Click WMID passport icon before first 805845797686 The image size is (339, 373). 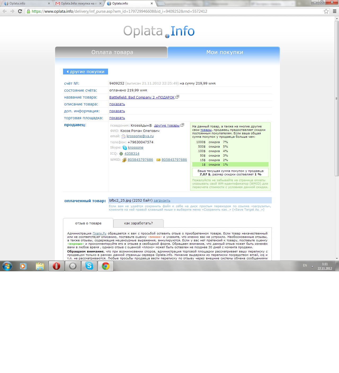124,160
